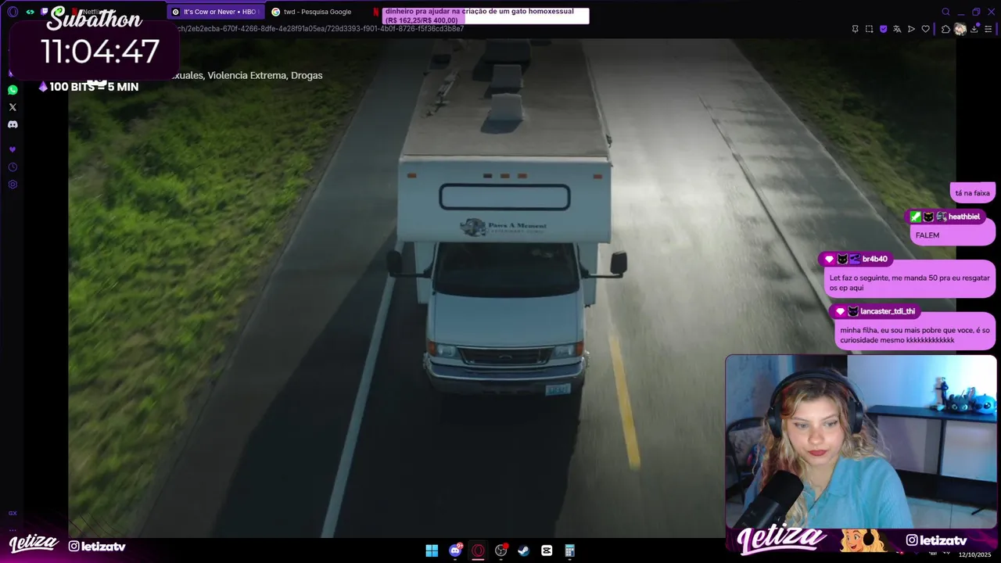
Task: Open OBS Studio from the taskbar
Action: [x=500, y=550]
